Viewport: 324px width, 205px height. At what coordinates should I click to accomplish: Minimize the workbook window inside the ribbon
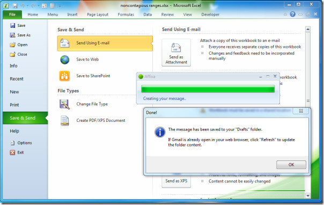click(x=300, y=14)
